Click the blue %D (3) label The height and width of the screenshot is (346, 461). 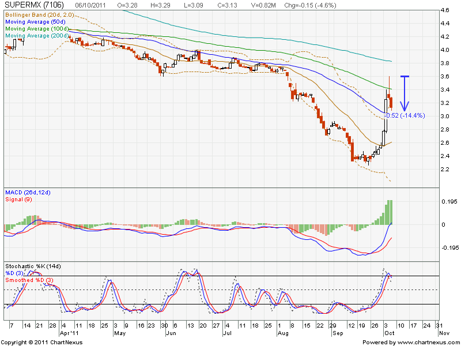pos(14,273)
